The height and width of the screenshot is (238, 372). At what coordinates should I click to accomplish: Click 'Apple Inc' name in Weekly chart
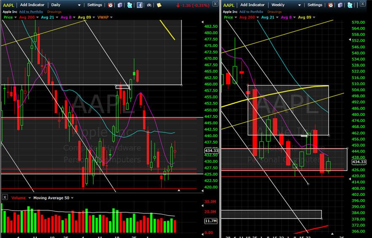click(x=230, y=12)
